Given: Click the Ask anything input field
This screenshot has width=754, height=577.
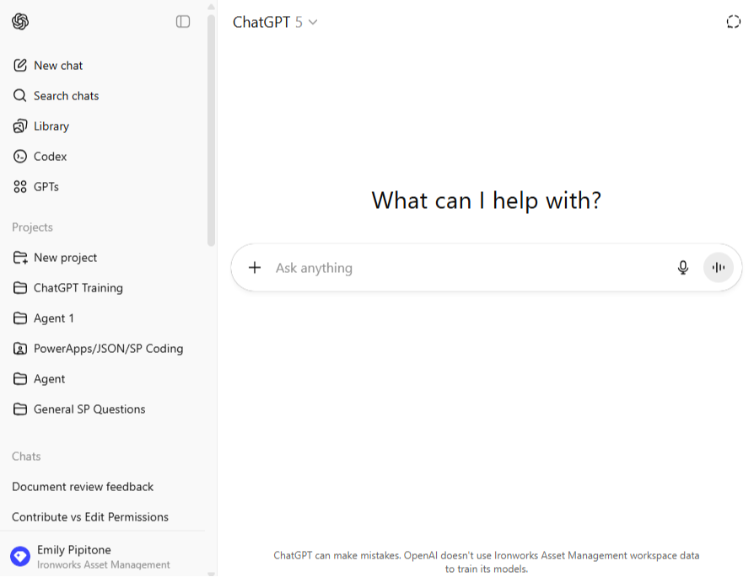Looking at the screenshot, I should [464, 268].
